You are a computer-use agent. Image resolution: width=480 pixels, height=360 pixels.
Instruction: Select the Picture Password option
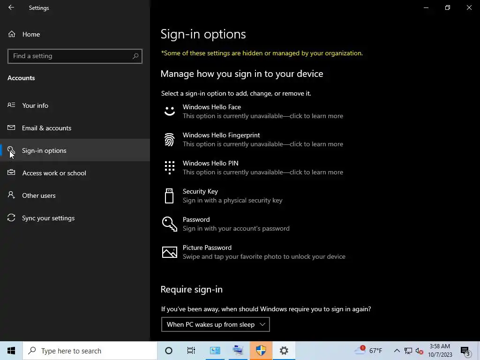255,252
